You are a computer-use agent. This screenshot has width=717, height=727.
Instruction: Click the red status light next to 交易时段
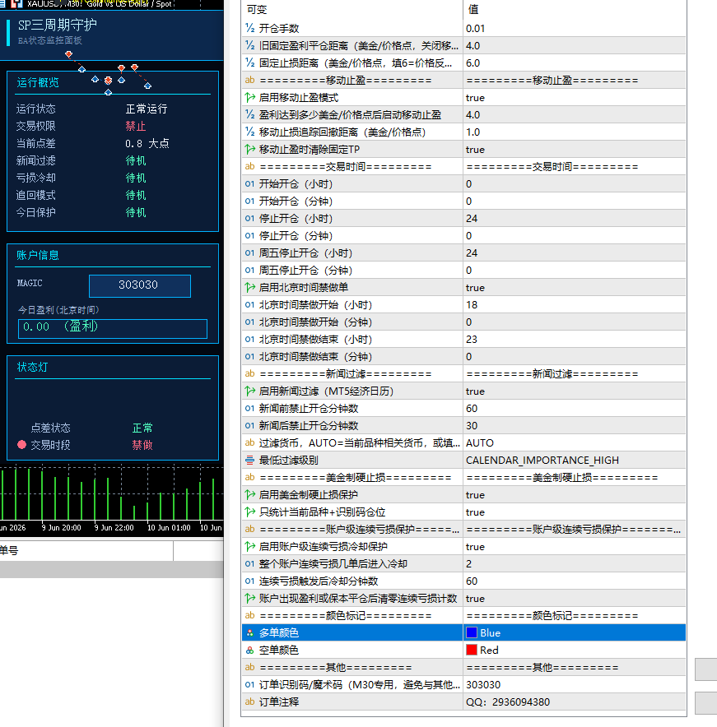click(x=21, y=445)
